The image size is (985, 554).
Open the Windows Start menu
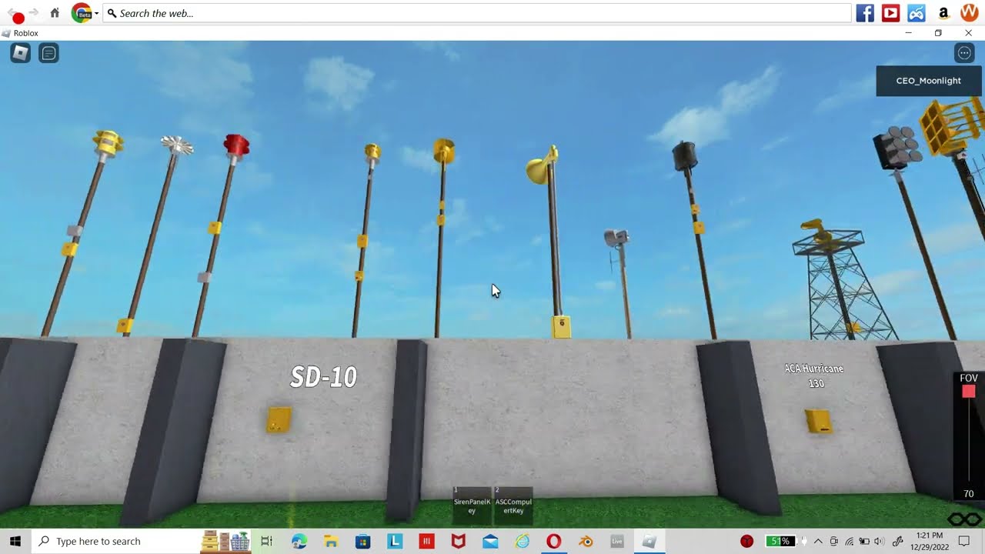pos(15,541)
